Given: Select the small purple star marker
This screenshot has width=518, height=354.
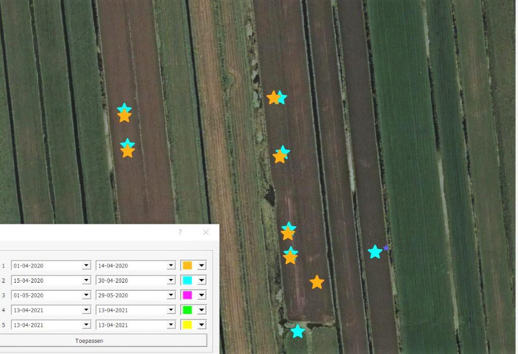Looking at the screenshot, I should (386, 248).
